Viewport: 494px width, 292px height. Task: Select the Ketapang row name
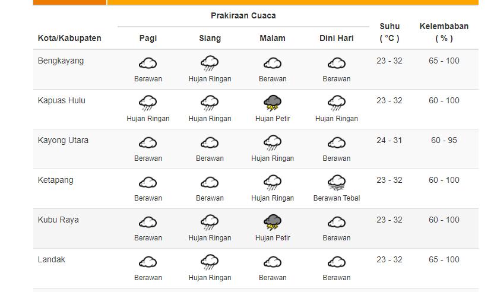click(56, 180)
